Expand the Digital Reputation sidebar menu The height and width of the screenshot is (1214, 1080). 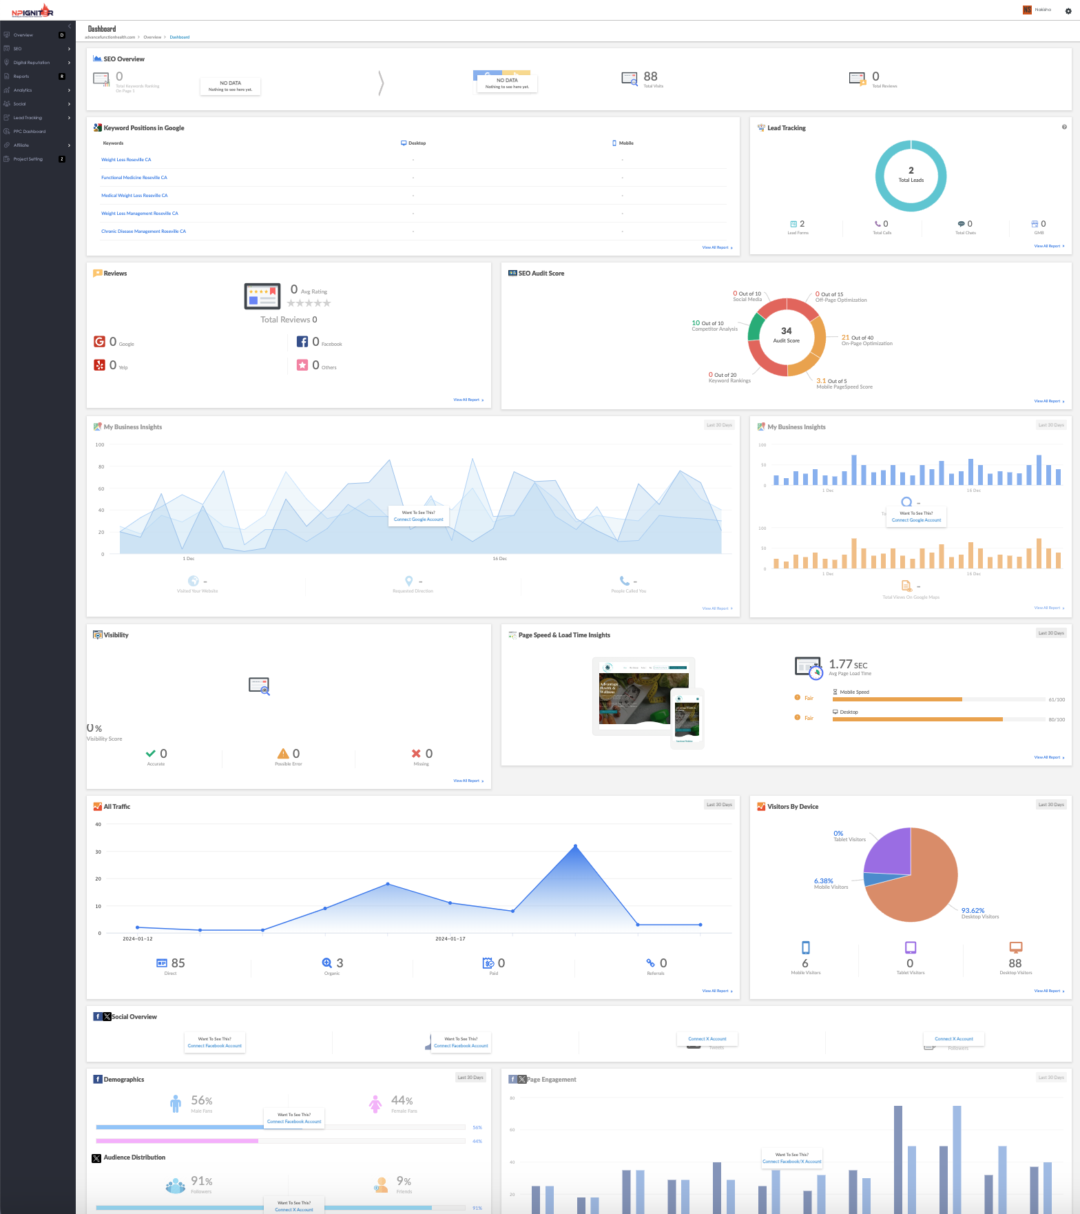[x=37, y=63]
